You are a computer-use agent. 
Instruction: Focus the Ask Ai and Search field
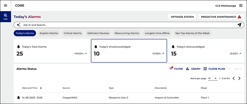(x=129, y=25)
